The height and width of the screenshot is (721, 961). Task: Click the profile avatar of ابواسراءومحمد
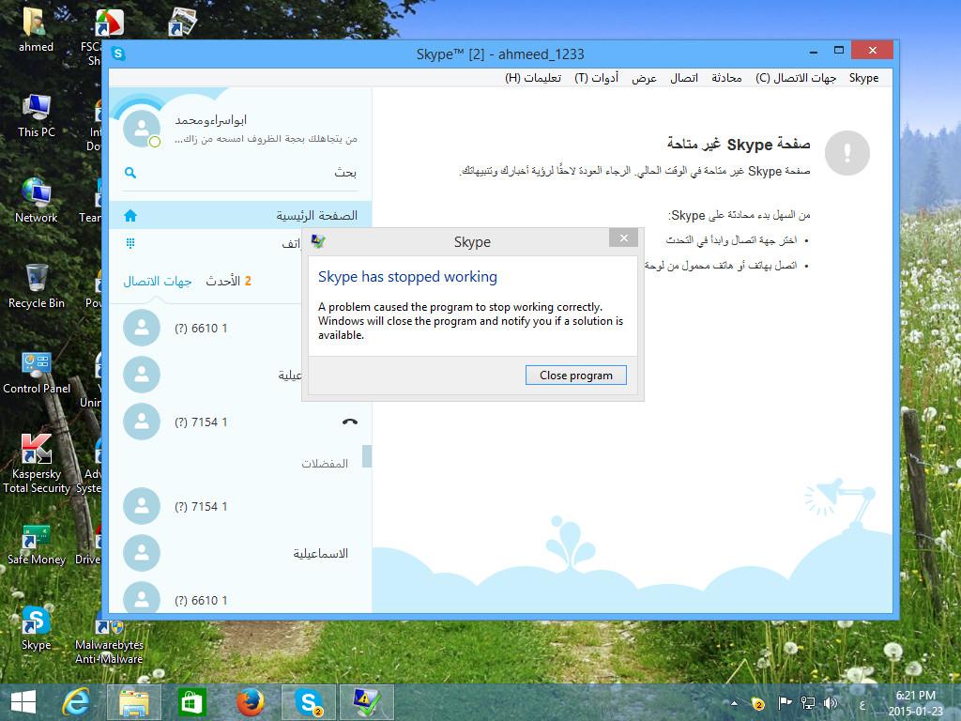142,128
